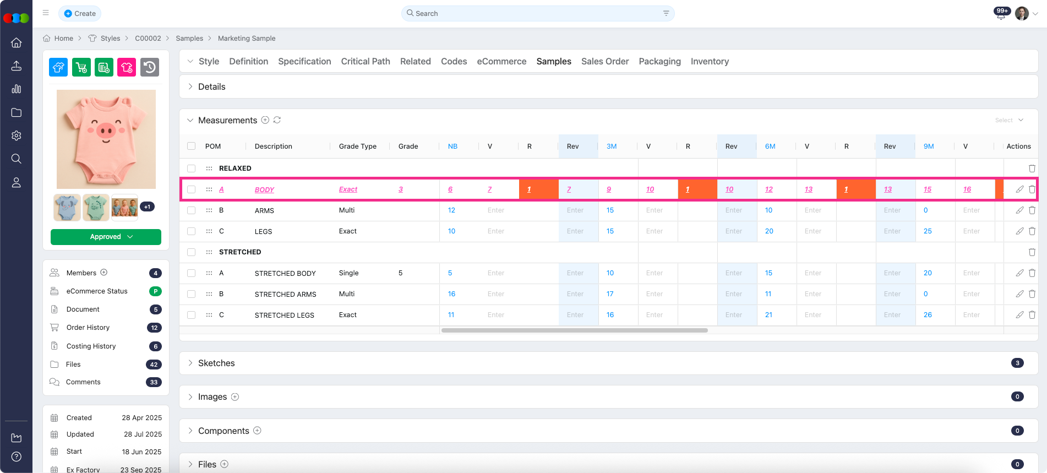Image resolution: width=1047 pixels, height=473 pixels.
Task: Open notifications bell with 99+ badge
Action: [x=1001, y=14]
